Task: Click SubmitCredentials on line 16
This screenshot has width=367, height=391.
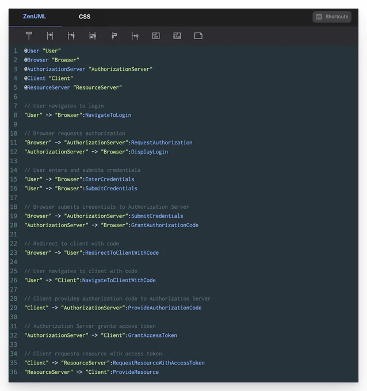Action: click(111, 189)
